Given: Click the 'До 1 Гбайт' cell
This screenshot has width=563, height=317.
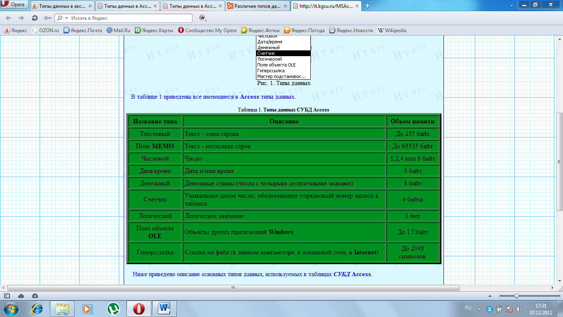Looking at the screenshot, I should 413,232.
